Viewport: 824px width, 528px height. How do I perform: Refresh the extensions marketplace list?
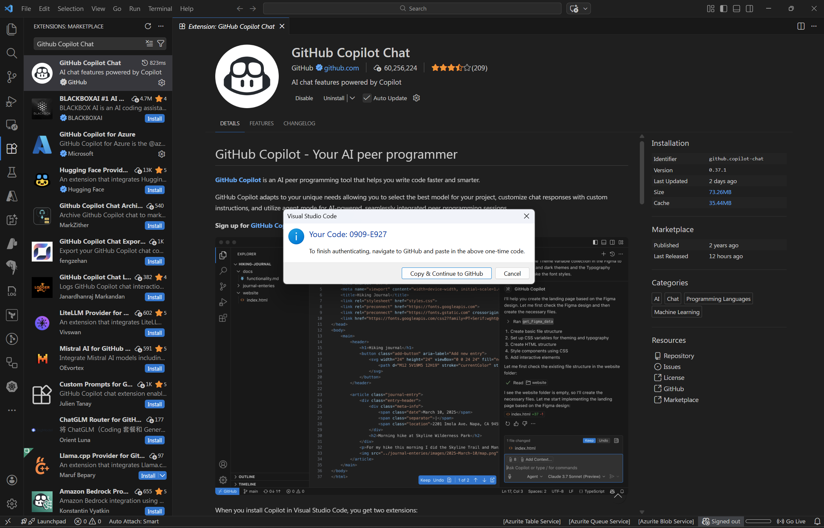(148, 26)
